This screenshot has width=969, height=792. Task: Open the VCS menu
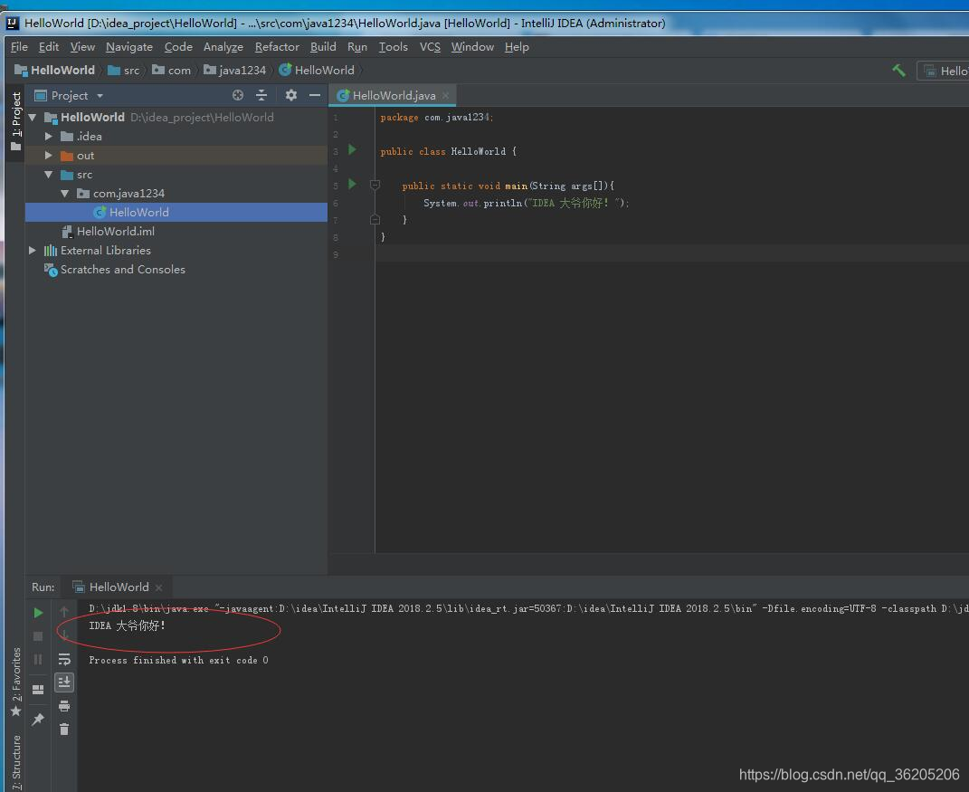coord(430,47)
